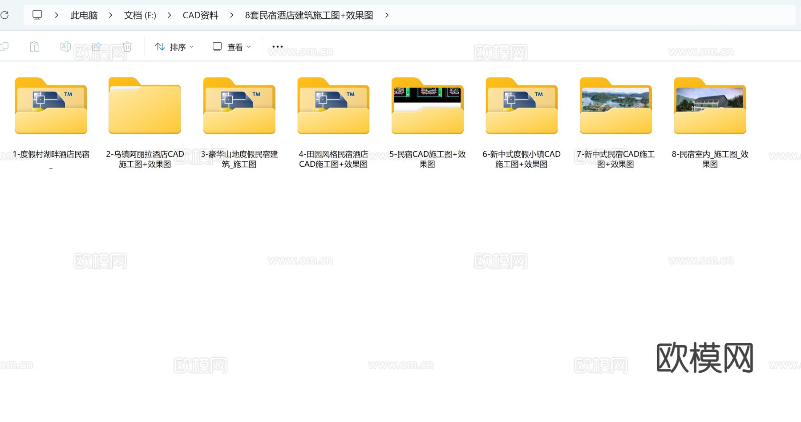Click the copy icon in toolbar
The width and height of the screenshot is (801, 422).
pyautogui.click(x=4, y=46)
